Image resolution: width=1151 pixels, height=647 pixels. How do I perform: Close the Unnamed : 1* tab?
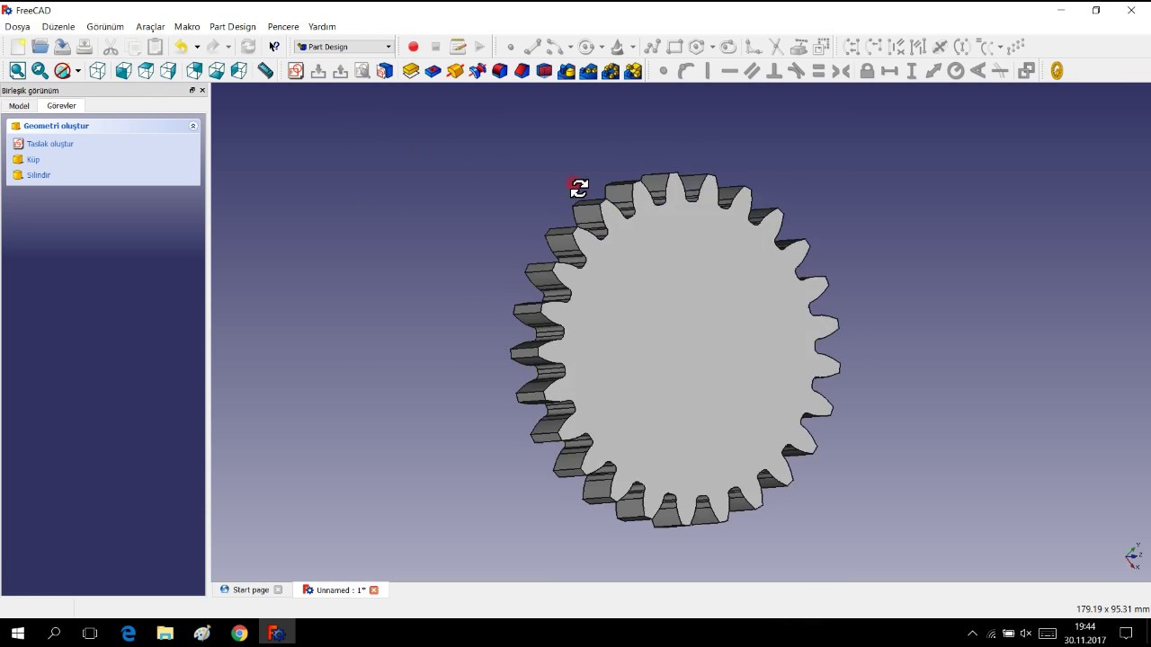click(374, 590)
